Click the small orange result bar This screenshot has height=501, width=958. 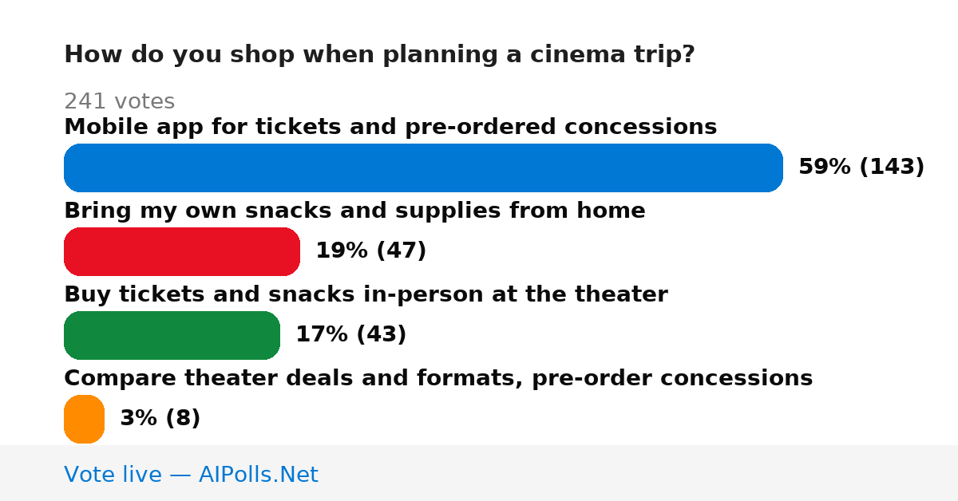tap(84, 419)
